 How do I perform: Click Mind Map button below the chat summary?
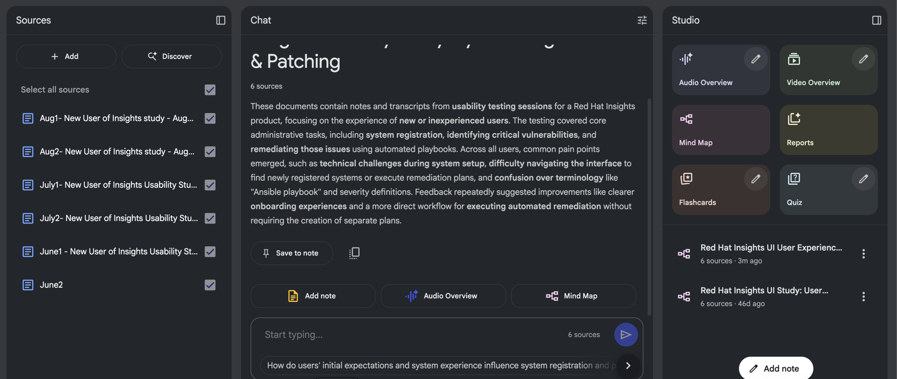coord(573,296)
